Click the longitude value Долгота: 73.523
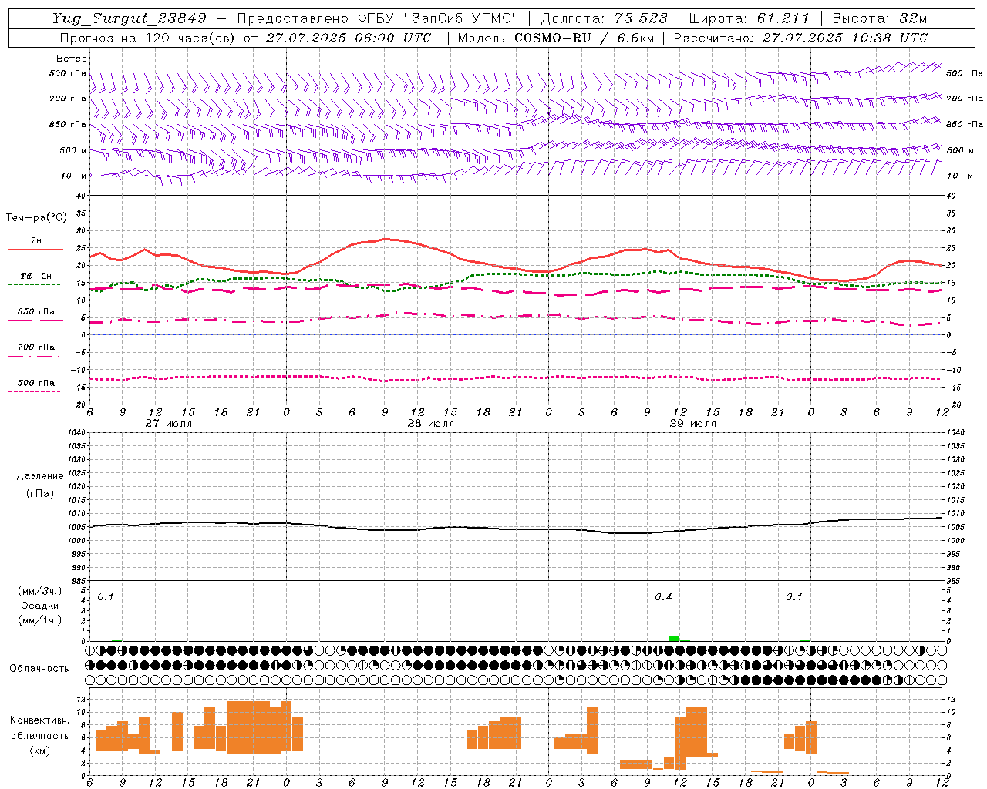The image size is (987, 789). click(x=605, y=18)
